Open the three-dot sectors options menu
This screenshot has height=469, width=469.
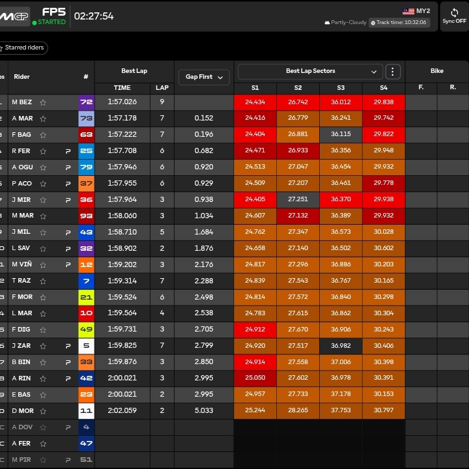click(x=393, y=72)
